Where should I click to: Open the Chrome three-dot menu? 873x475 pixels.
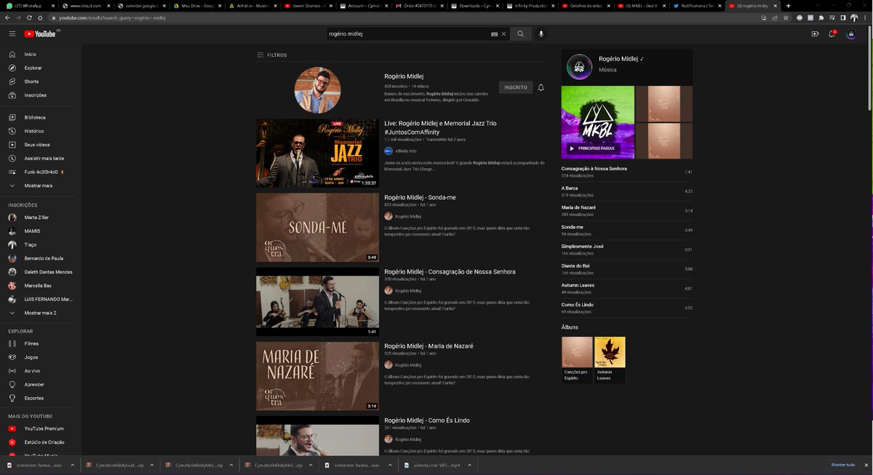(866, 17)
